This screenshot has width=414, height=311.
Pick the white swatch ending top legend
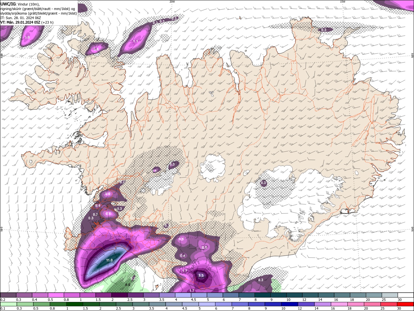point(406,295)
